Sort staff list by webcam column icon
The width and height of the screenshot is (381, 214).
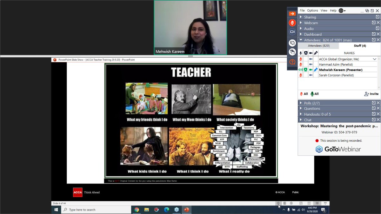tap(311, 53)
